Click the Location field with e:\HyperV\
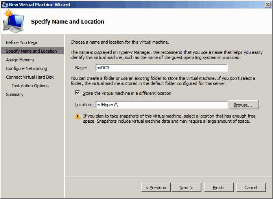The height and width of the screenshot is (199, 273). (x=161, y=105)
